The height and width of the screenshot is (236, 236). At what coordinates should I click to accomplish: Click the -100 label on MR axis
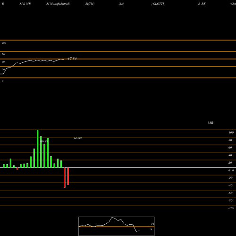pyautogui.click(x=231, y=208)
